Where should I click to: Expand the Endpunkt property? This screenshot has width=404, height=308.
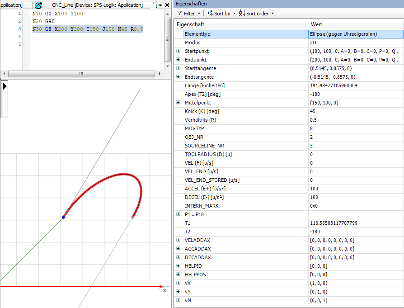pos(179,60)
